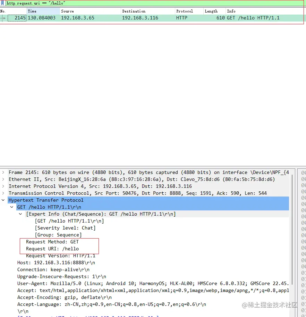Expand the Internet Protocol Version 4 node
The width and height of the screenshot is (306, 317).
[3, 186]
